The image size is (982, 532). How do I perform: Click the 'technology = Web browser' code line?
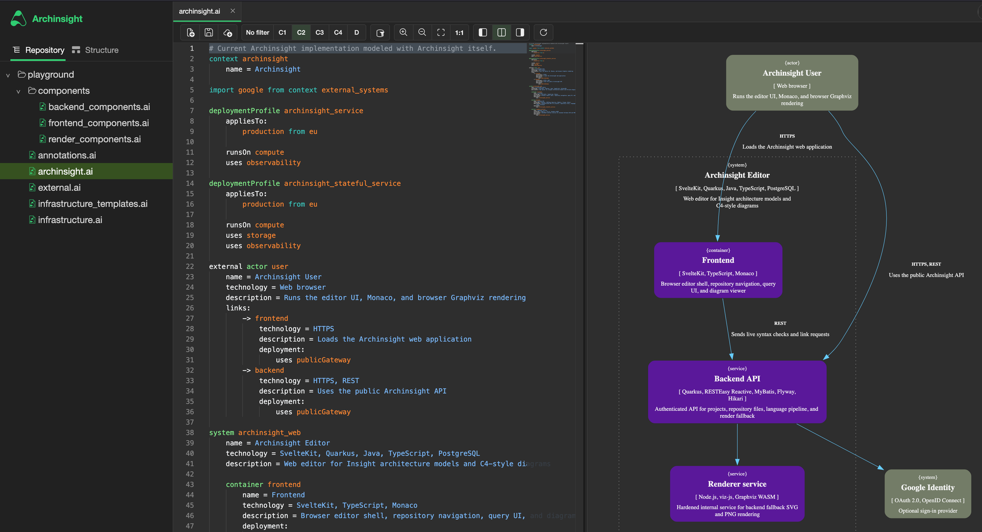(275, 287)
